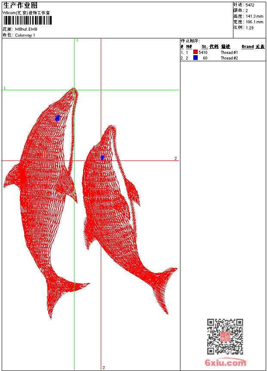Click the stitch count value 5472
Image resolution: width=267 pixels, height=371 pixels.
[x=250, y=5]
